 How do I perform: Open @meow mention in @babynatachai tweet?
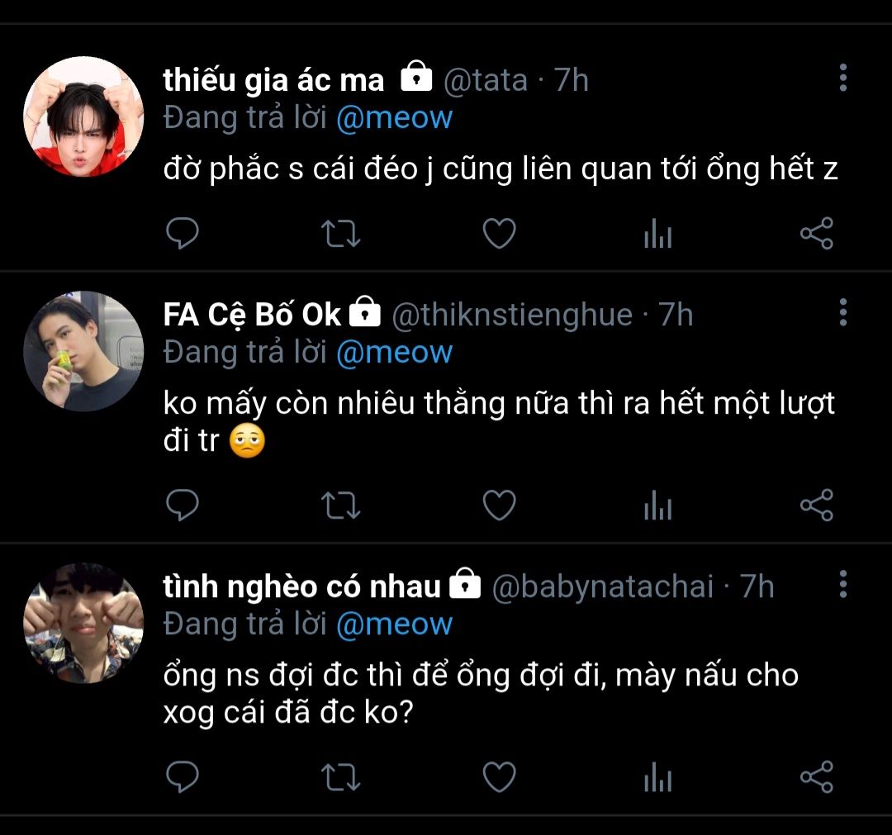point(394,624)
